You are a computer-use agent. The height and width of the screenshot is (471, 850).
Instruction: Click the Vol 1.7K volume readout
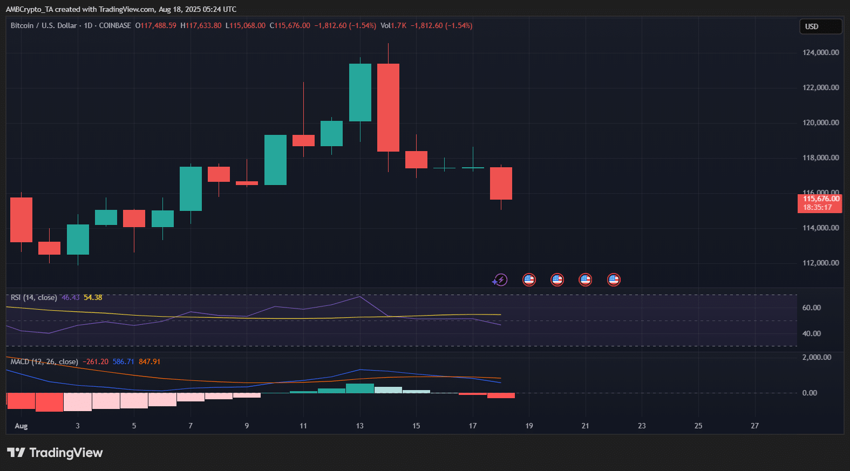click(x=393, y=25)
